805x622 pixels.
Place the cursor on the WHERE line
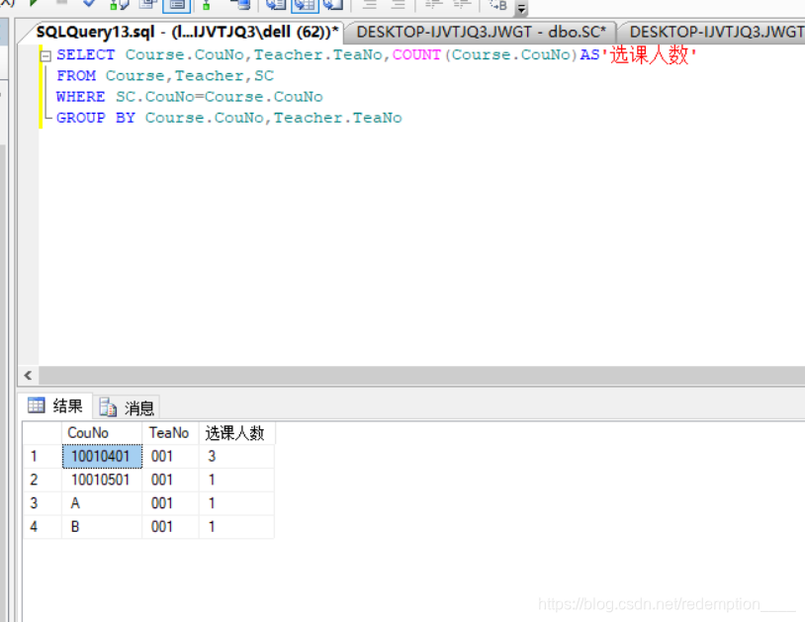click(189, 97)
